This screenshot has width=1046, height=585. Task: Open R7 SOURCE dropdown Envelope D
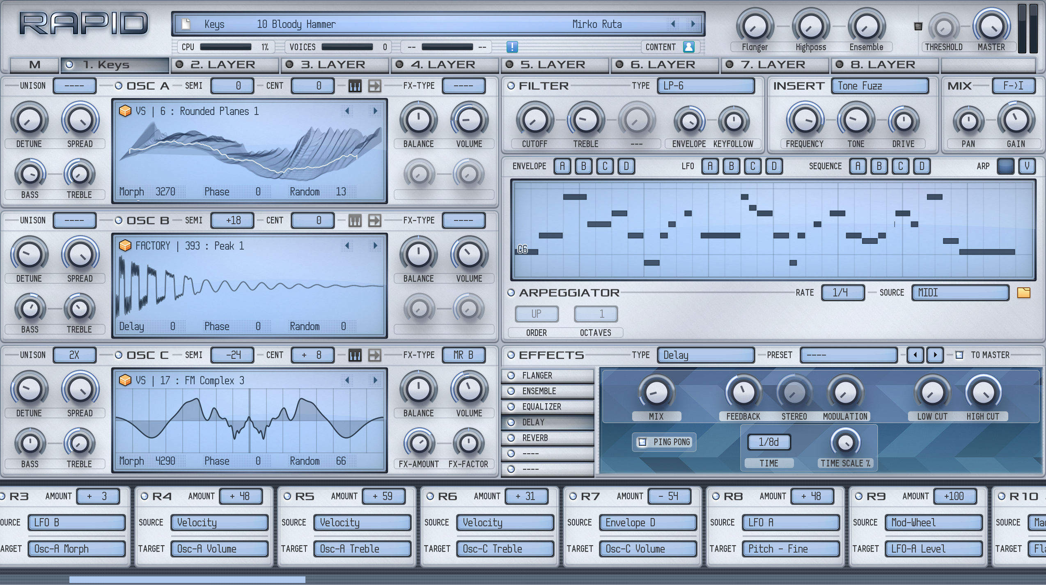point(648,523)
